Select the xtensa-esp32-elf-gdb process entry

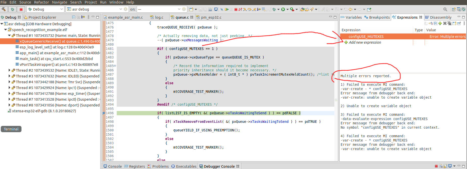pos(42,111)
